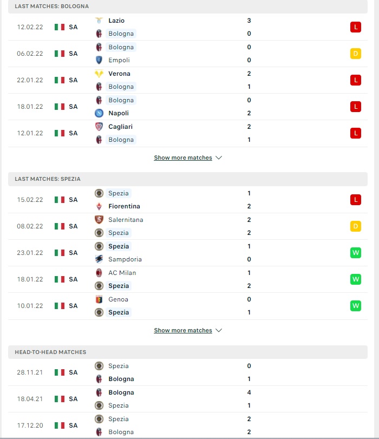Click the Lazio team crest icon
The width and height of the screenshot is (379, 439).
pos(99,21)
